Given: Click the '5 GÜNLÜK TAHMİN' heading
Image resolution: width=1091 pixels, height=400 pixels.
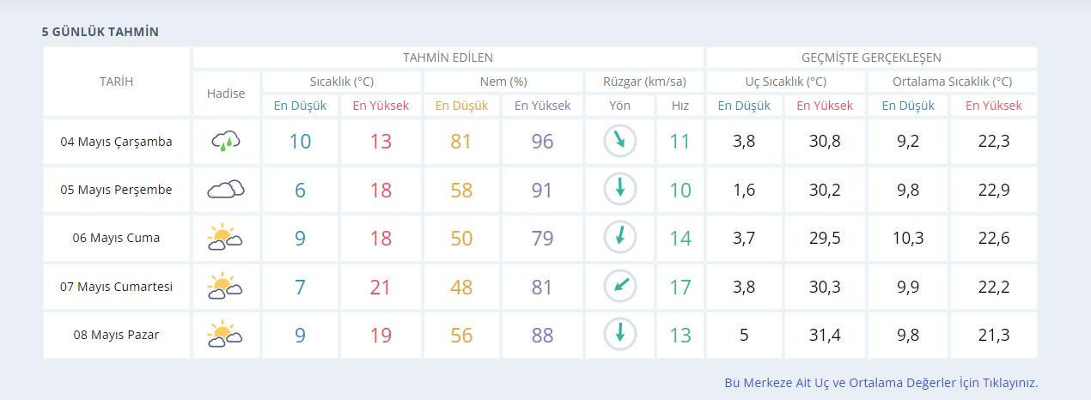Looking at the screenshot, I should click(x=100, y=32).
